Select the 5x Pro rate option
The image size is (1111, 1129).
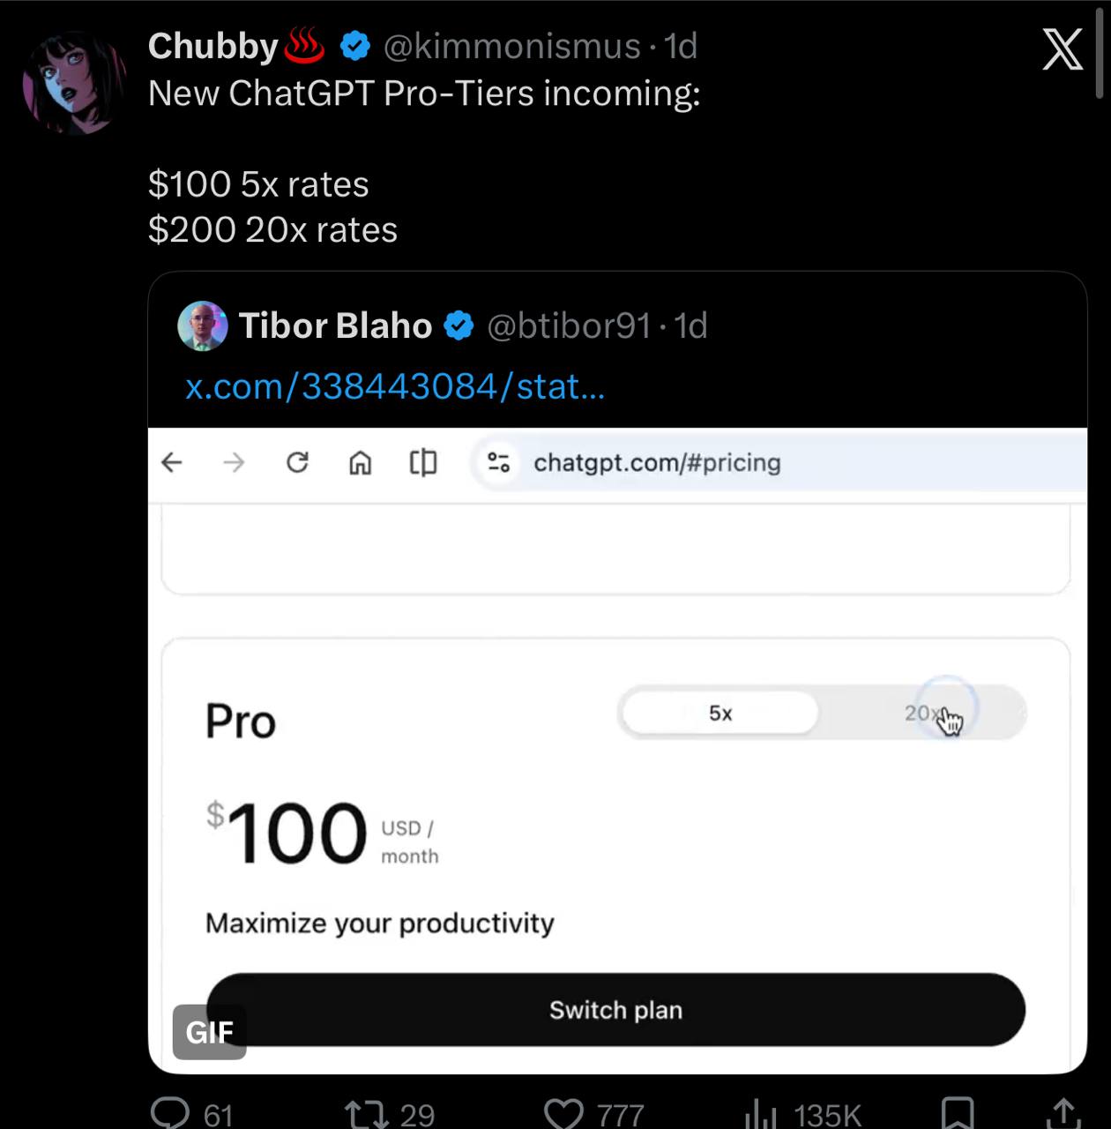pos(720,713)
